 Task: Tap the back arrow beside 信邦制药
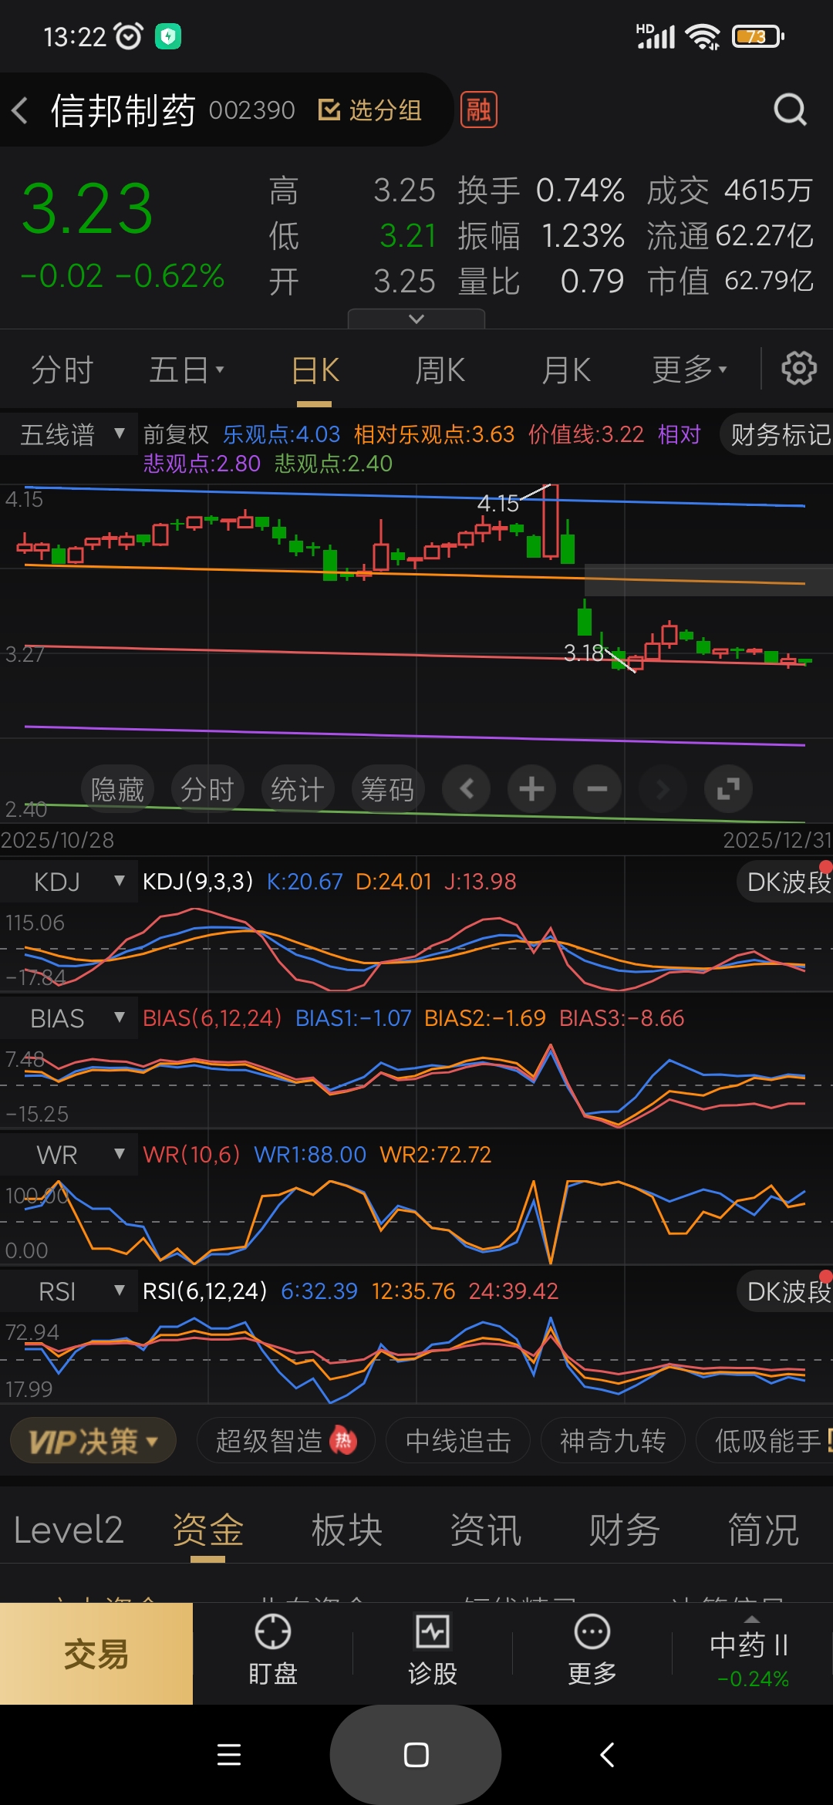click(20, 110)
